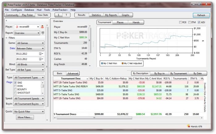Image resolution: width=216 pixels, height=134 pixels.
Task: Open the Configure menu
Action: tap(17, 10)
